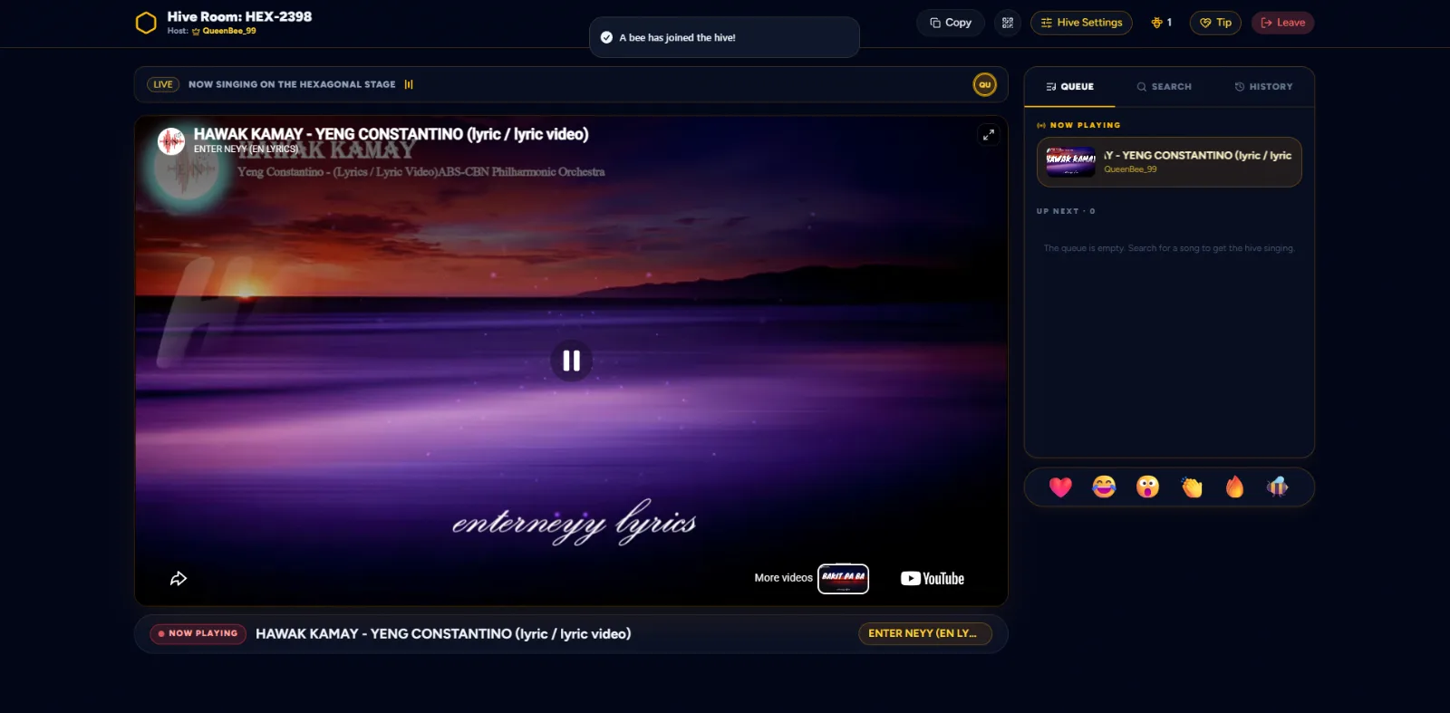1450x713 pixels.
Task: Open video on YouTube via logo
Action: point(933,579)
